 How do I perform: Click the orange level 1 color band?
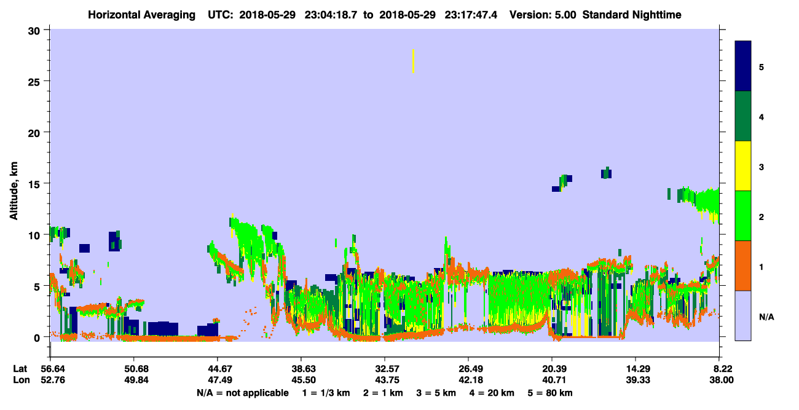click(x=743, y=265)
